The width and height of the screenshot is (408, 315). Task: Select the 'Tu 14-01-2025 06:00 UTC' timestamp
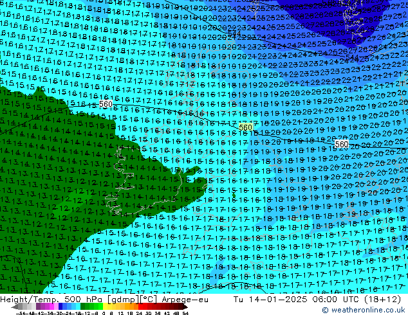tap(297, 300)
